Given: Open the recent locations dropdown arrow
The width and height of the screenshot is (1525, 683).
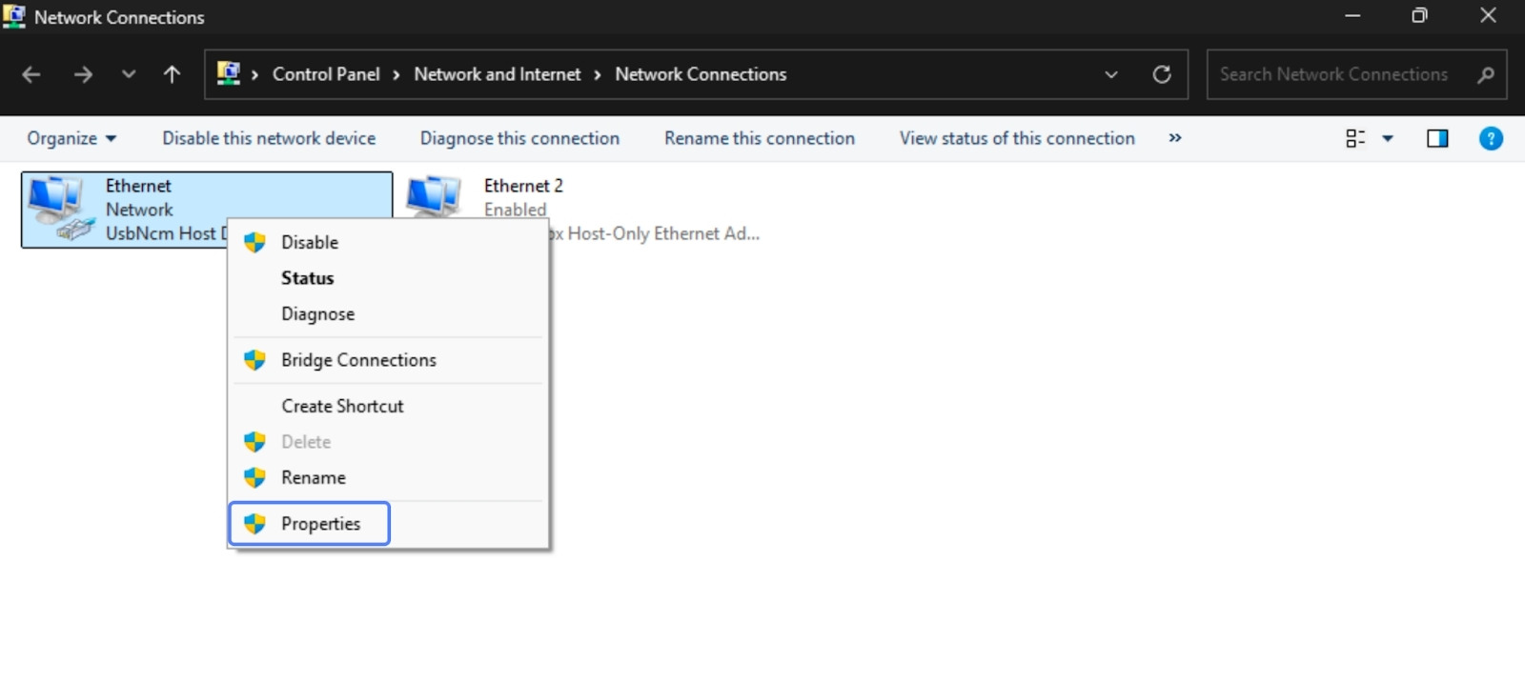Looking at the screenshot, I should pos(129,74).
